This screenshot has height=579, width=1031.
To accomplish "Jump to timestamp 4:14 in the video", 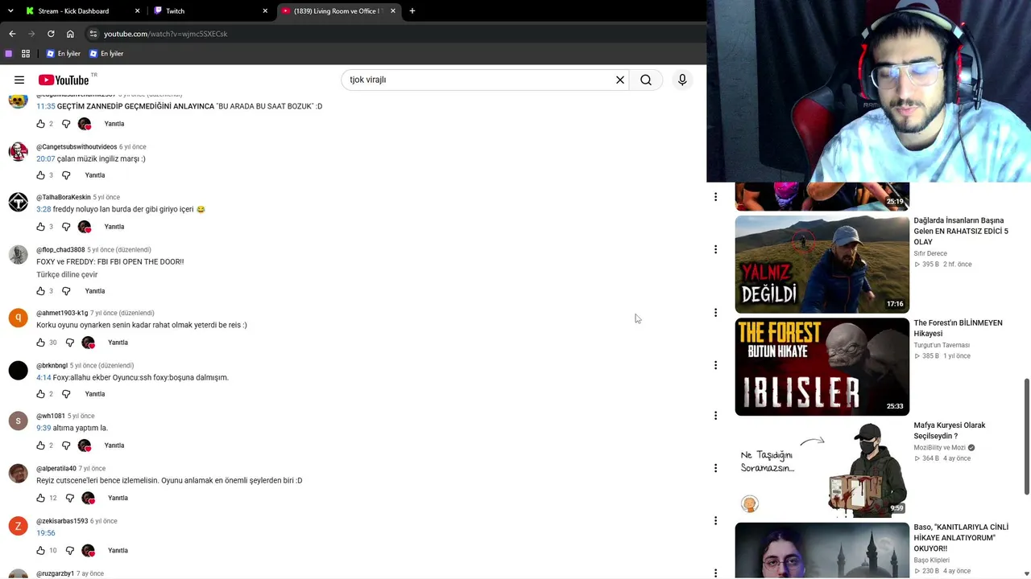I will [x=43, y=377].
